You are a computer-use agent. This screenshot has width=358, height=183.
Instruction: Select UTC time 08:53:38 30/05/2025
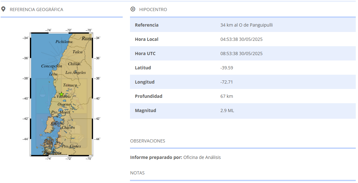click(241, 54)
